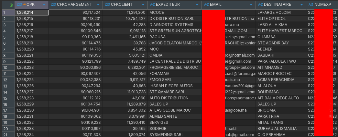Click the EXPEDITEUR cell AUTO DISTRIBUTION
Image resolution: width=338 pixels, height=137 pixels.
[175, 98]
